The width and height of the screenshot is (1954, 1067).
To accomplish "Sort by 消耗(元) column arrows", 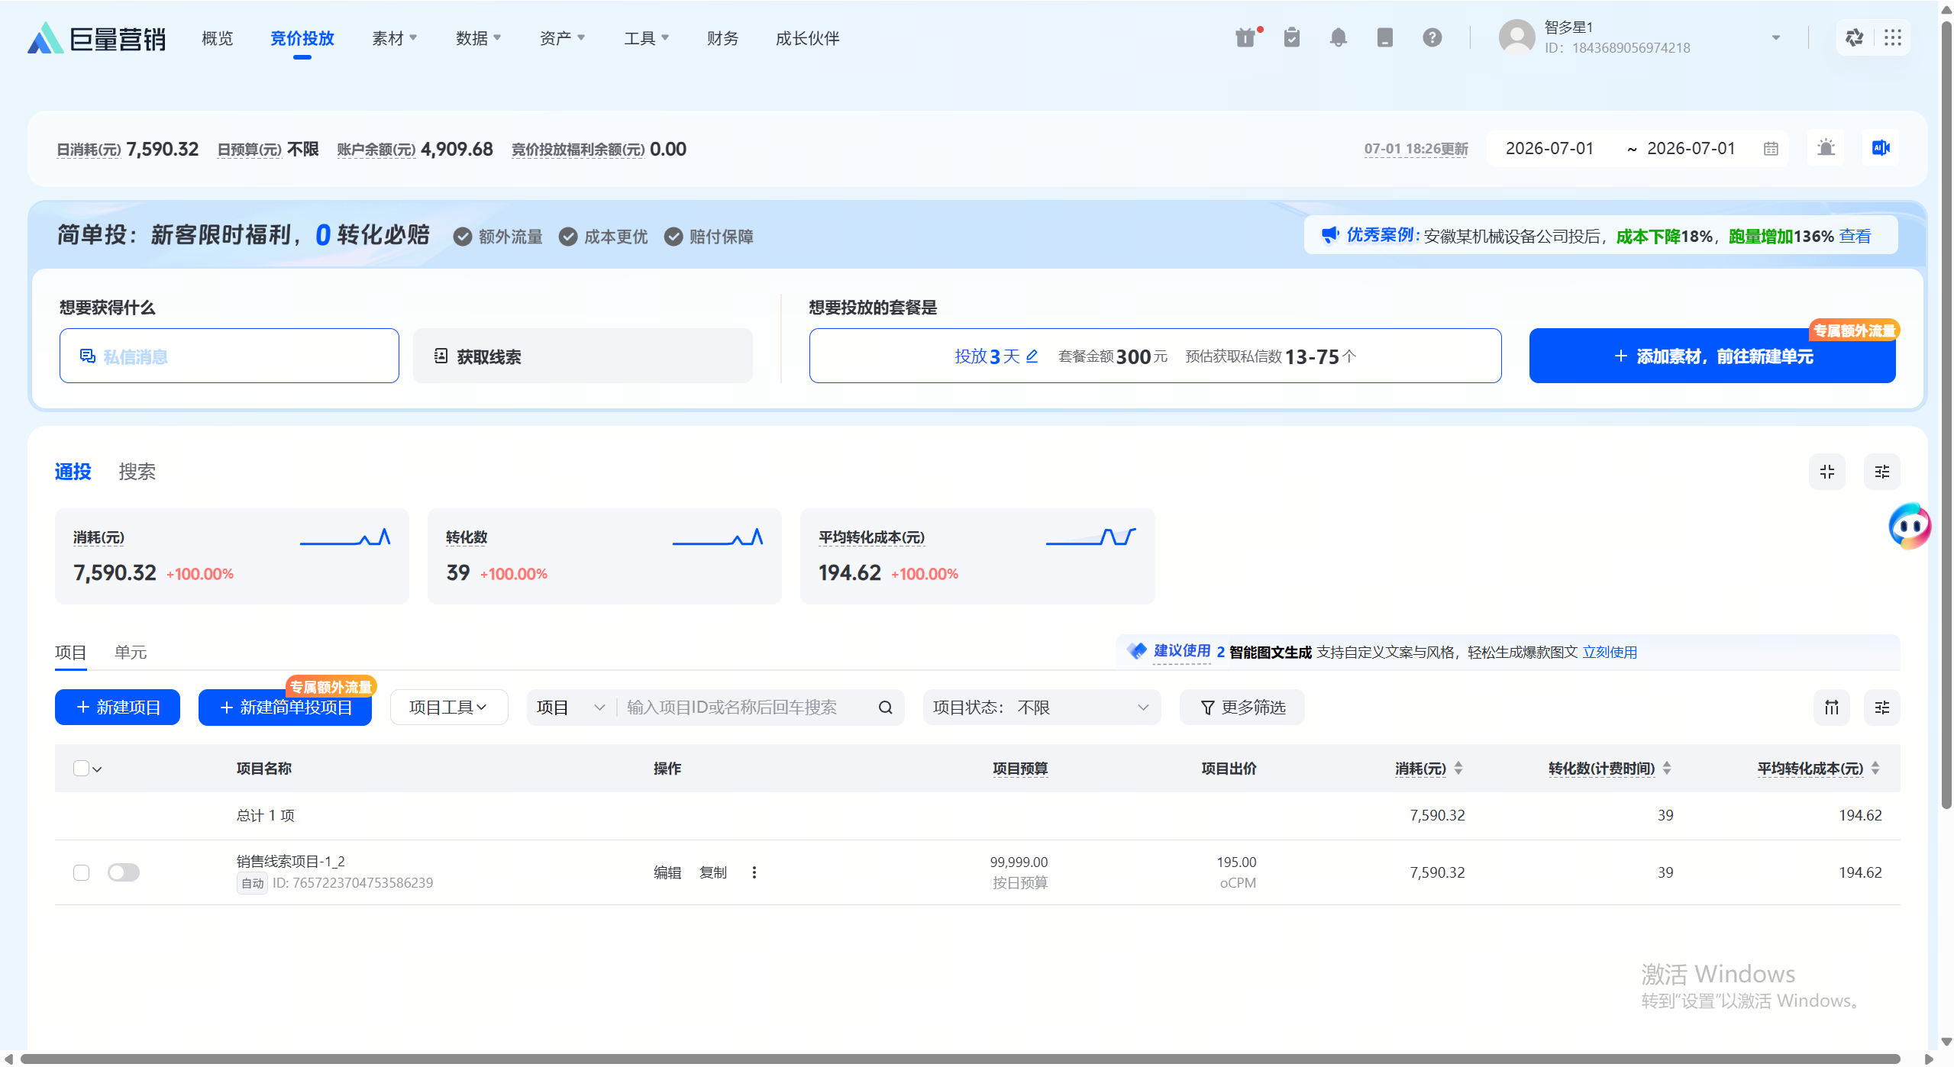I will click(x=1458, y=769).
